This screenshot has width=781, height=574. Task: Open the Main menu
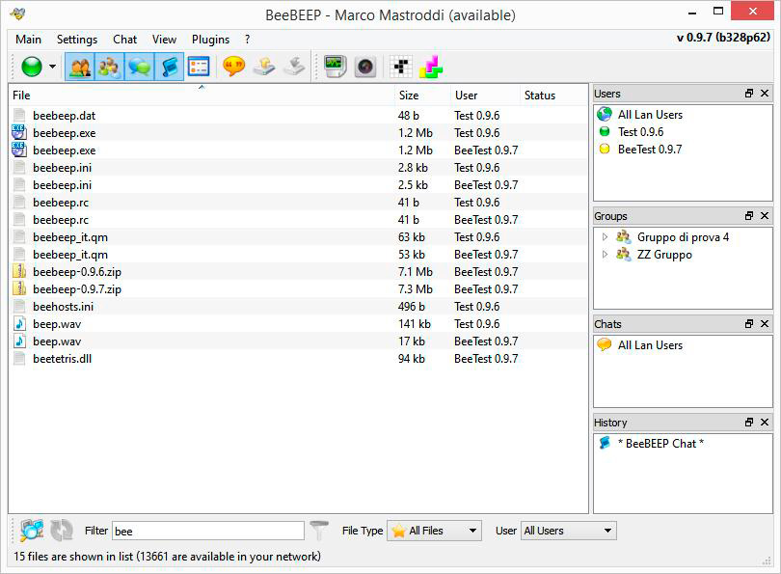28,40
